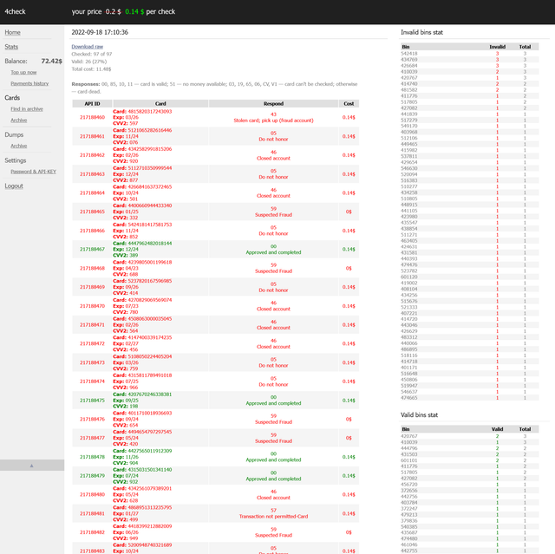The image size is (555, 554).
Task: Click bin 481582 in Invalid bins stat
Action: [x=408, y=90]
